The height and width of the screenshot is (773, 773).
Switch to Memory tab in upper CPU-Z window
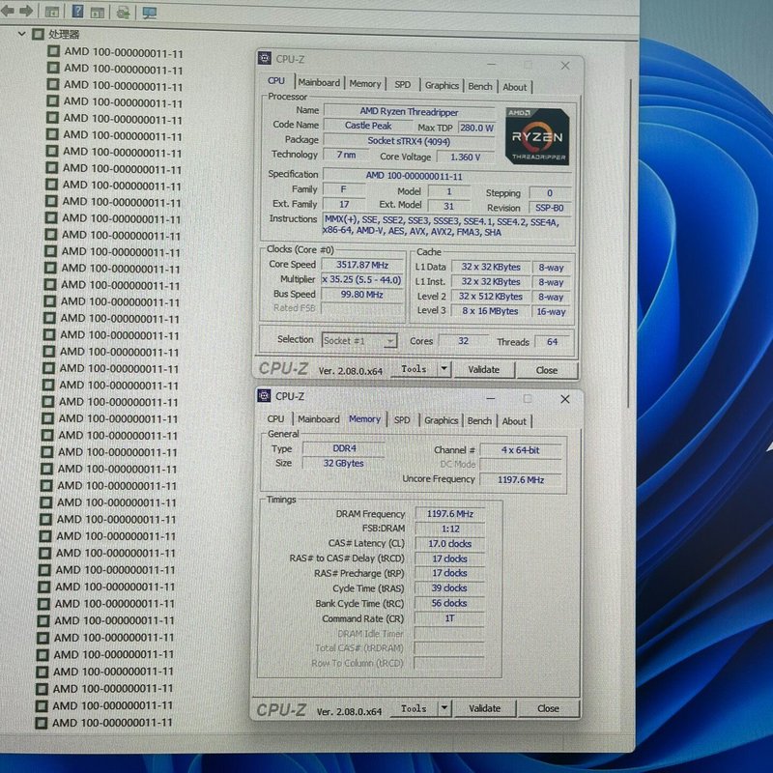point(365,84)
